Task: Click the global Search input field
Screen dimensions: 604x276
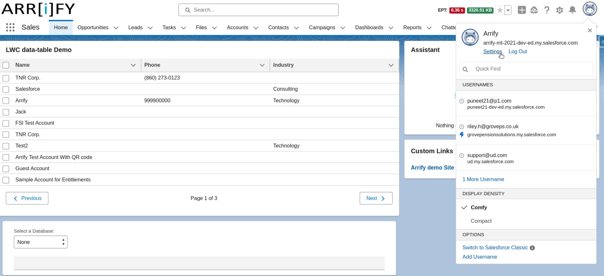Action: [259, 10]
